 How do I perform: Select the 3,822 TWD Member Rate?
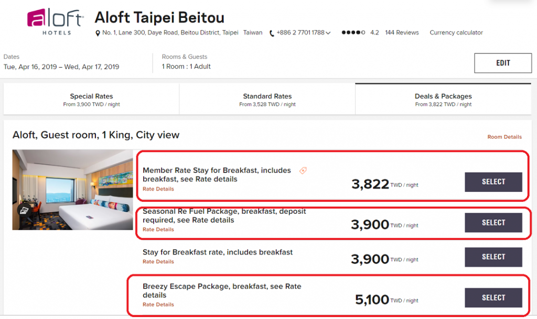click(493, 182)
